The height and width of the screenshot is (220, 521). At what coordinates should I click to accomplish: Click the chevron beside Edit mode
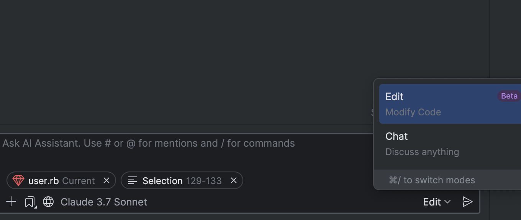447,202
